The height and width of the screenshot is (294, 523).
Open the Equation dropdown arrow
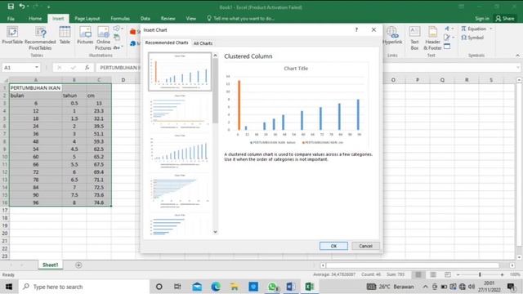491,29
